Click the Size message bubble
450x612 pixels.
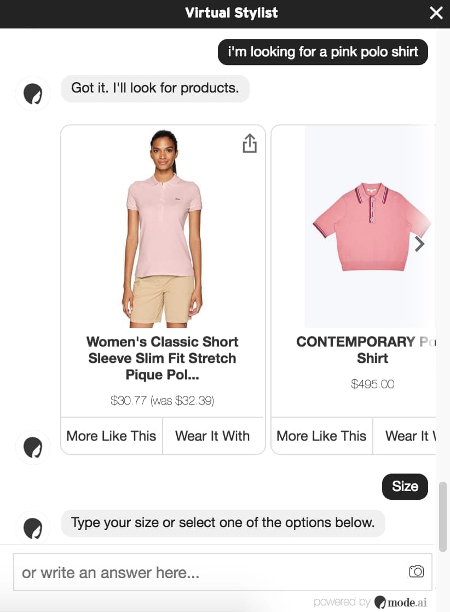[x=405, y=486]
